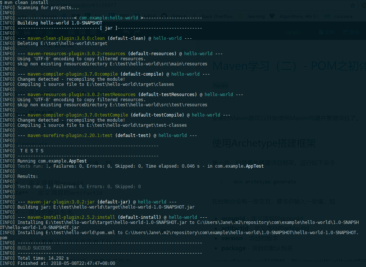Click 'mvn archetype:generate' code in background page

265,182
